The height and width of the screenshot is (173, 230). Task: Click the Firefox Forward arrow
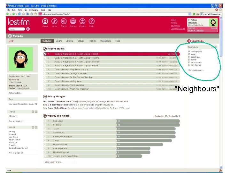[13, 14]
